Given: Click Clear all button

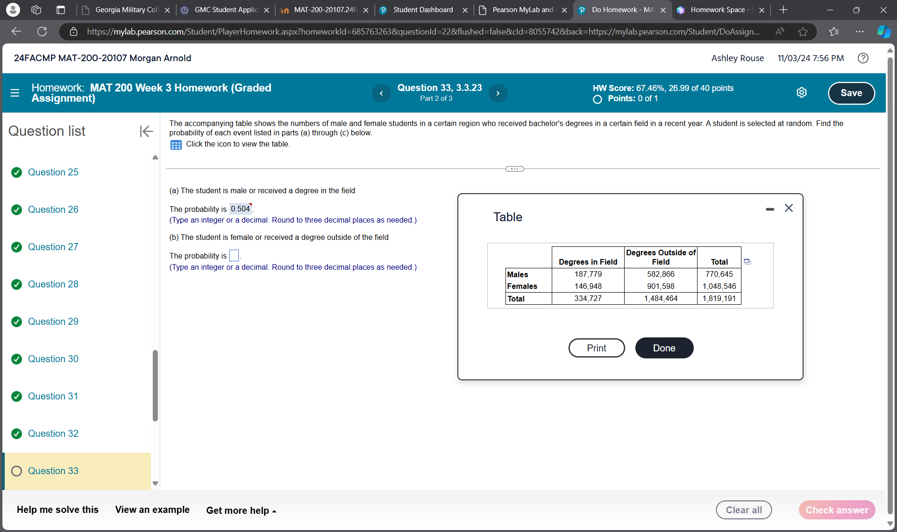Looking at the screenshot, I should click(744, 510).
